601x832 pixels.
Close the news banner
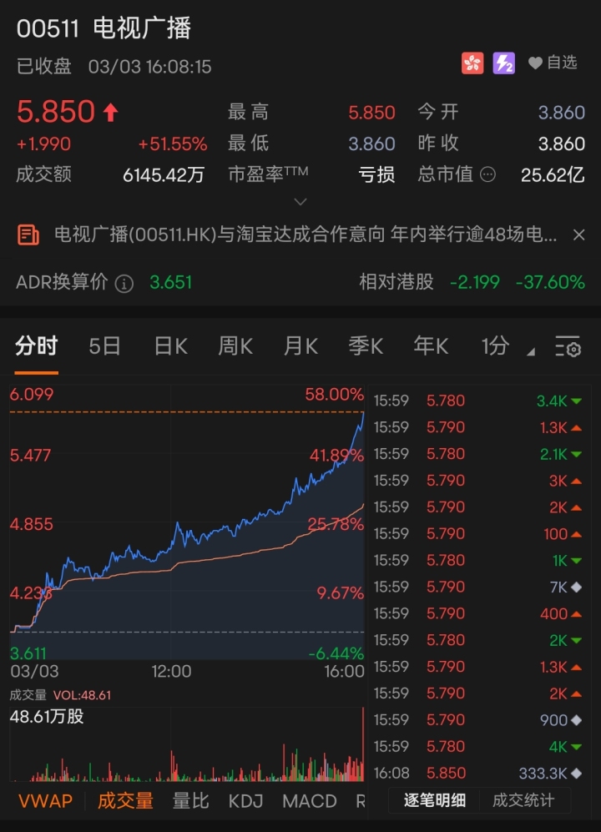pos(578,235)
